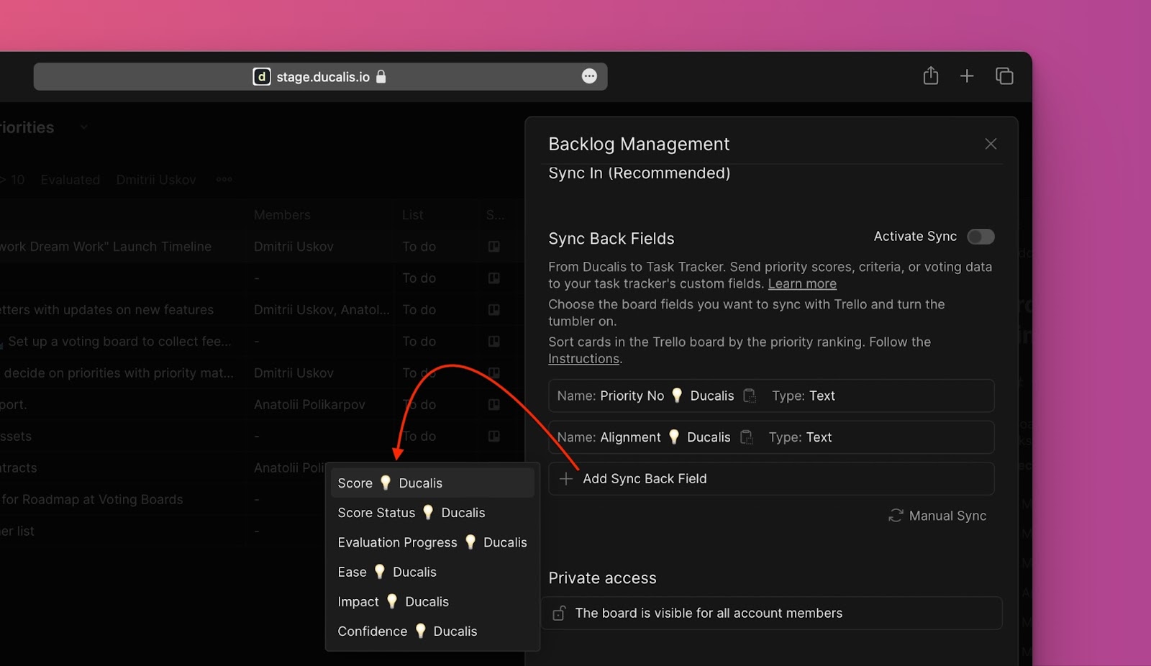Expand the priorities board name dropdown chevron
This screenshot has width=1151, height=666.
[83, 127]
